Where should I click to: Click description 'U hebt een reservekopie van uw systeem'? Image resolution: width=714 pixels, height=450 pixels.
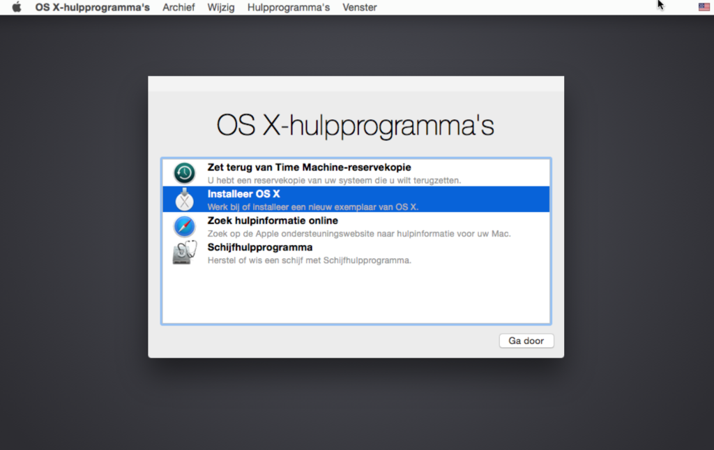[x=334, y=181]
